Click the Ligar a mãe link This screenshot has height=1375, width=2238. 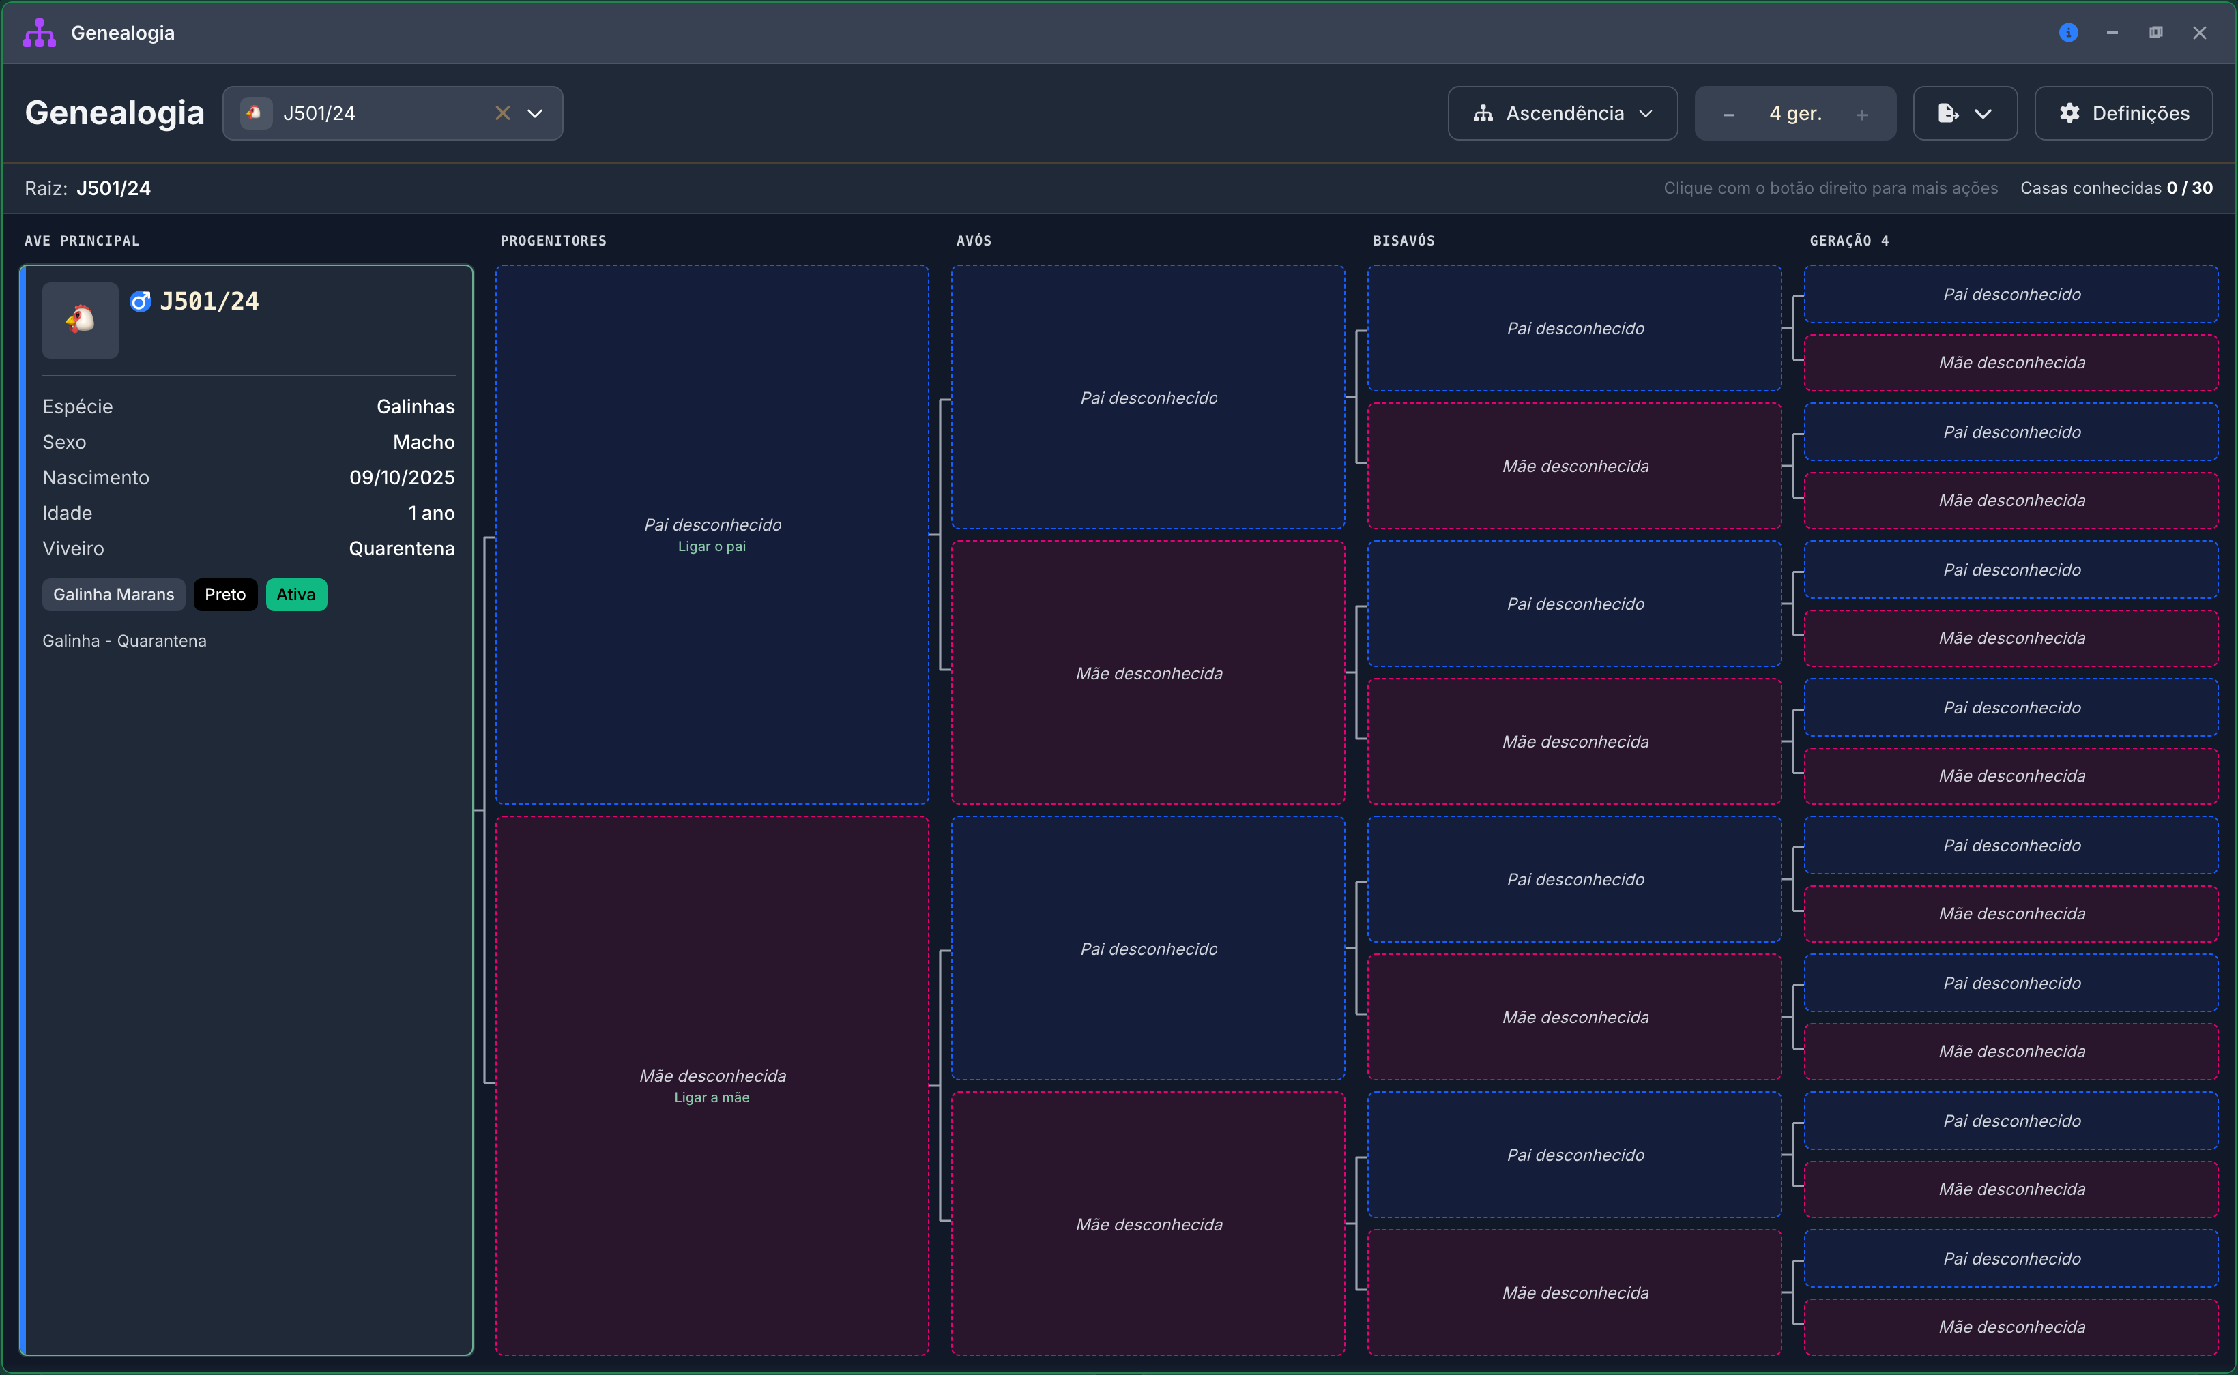712,1097
